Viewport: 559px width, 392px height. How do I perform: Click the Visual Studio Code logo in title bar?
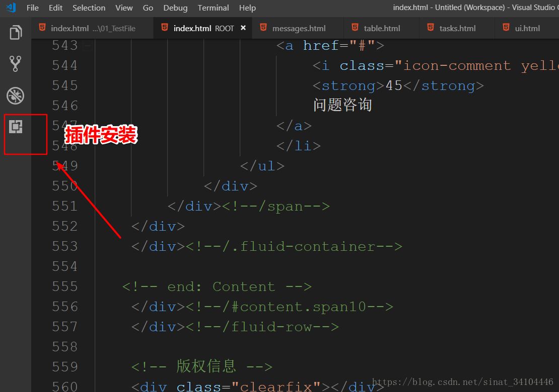(x=11, y=8)
